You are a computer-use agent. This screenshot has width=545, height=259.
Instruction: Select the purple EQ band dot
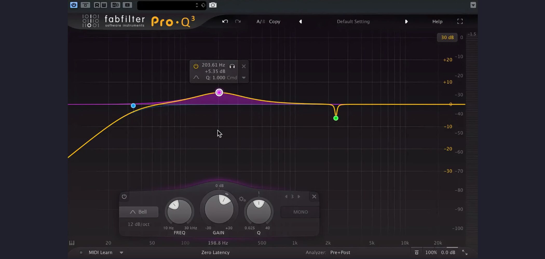point(219,92)
